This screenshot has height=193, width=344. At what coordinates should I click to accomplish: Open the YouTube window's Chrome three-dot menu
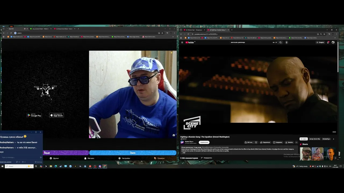(x=336, y=34)
